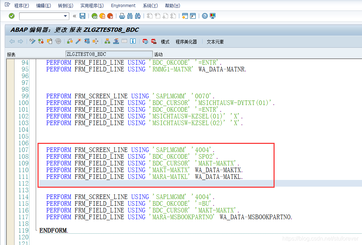Click the Enhance spiral icon

coord(58,41)
